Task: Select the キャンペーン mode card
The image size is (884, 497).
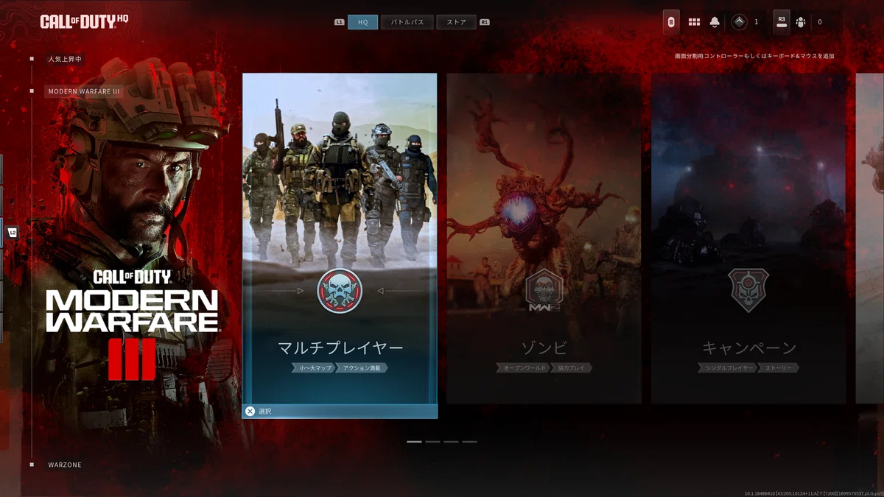Action: point(748,239)
